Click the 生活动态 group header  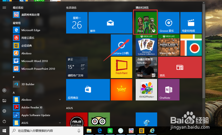pos(71,8)
